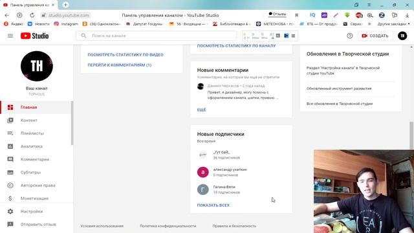Open Правила и безопасность footer link
The width and height of the screenshot is (414, 233).
coord(234,226)
